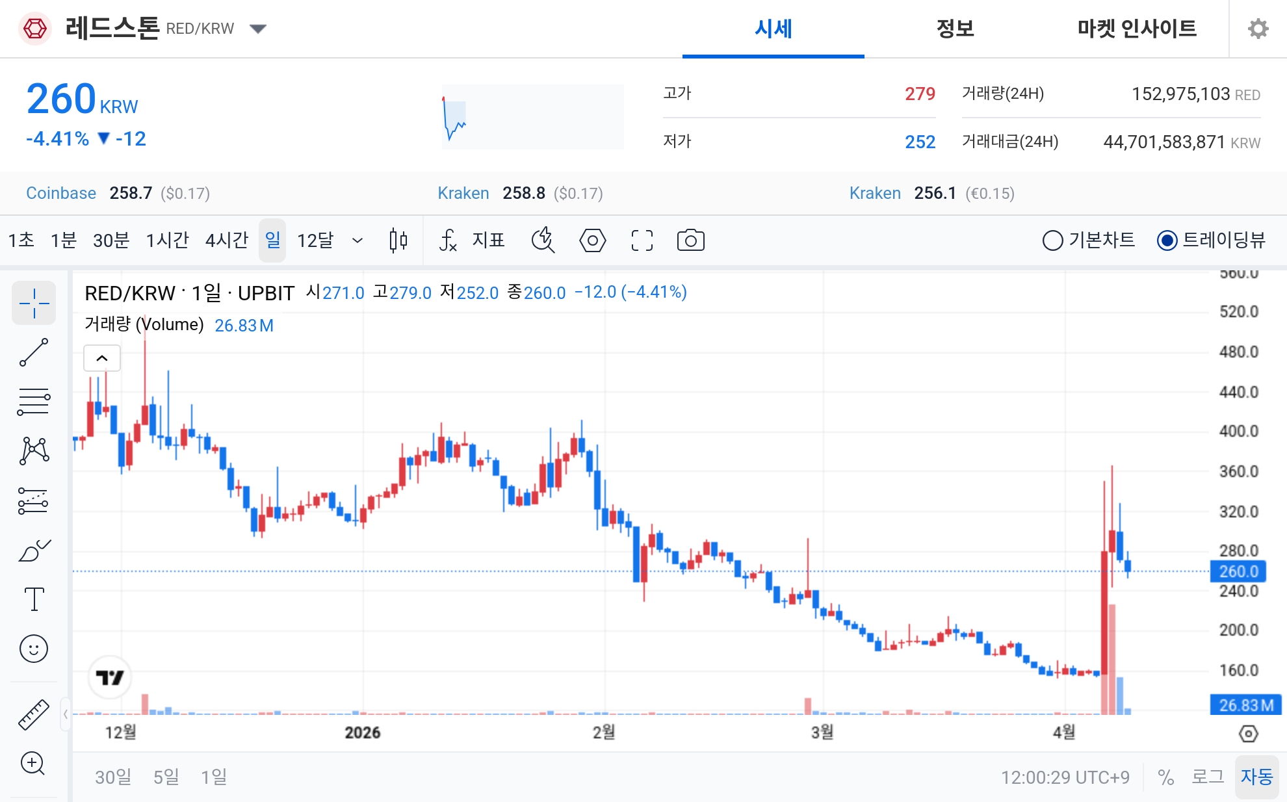Screen dimensions: 1287x802
Task: Take a chart snapshot with camera icon
Action: pyautogui.click(x=690, y=240)
